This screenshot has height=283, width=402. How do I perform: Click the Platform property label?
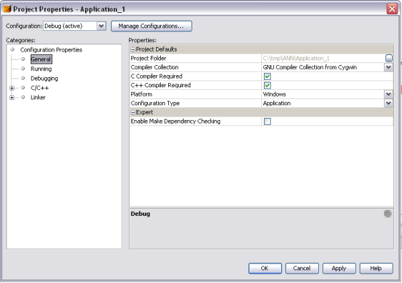(141, 94)
